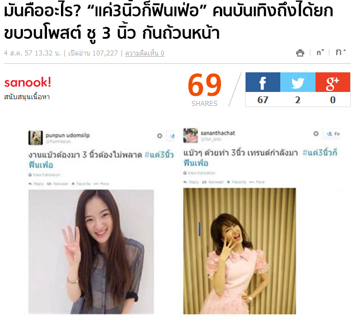Click the sanook! logo
This screenshot has height=328, width=353.
click(x=27, y=82)
